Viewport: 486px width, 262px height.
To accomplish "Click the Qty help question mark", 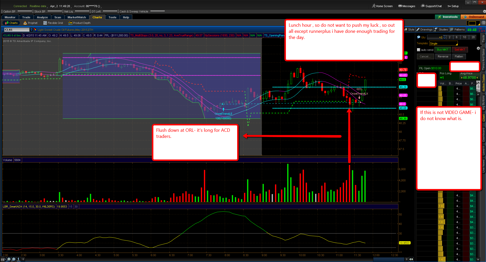I will [419, 37].
